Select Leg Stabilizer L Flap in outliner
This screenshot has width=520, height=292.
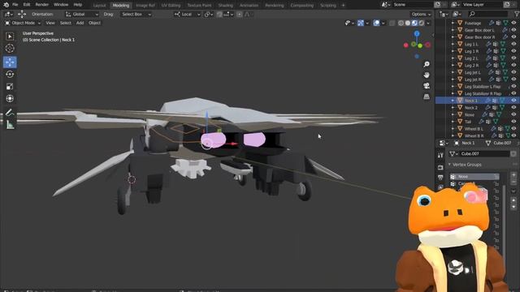point(483,87)
